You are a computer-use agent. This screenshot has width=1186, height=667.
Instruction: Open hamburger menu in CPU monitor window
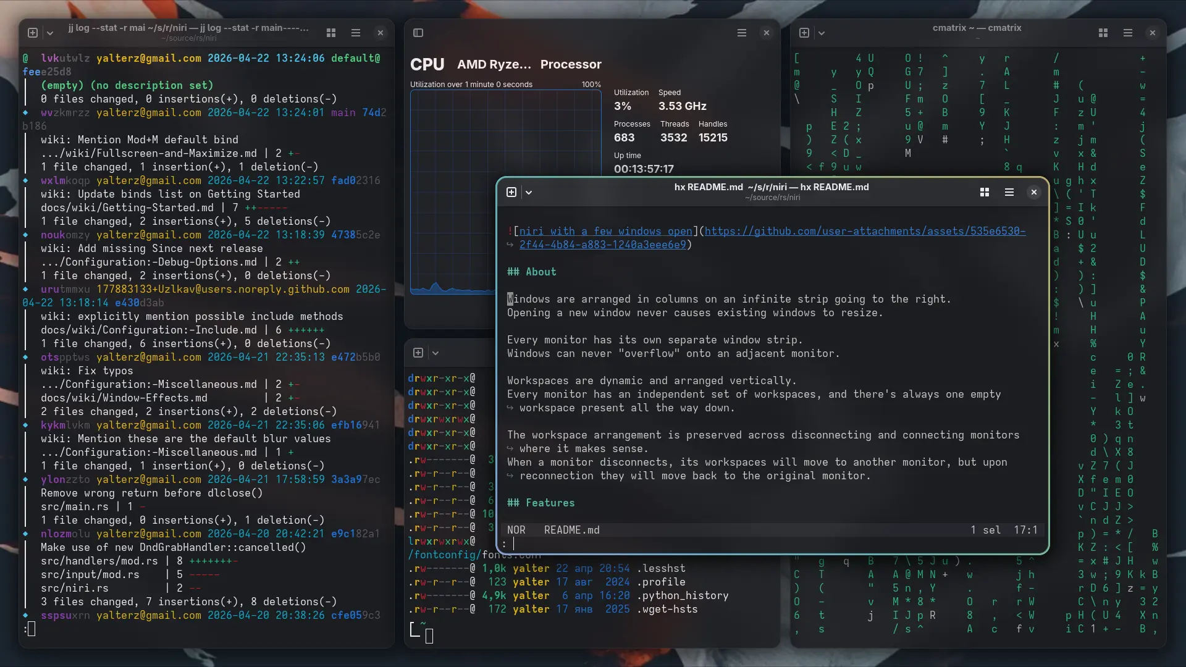742,33
